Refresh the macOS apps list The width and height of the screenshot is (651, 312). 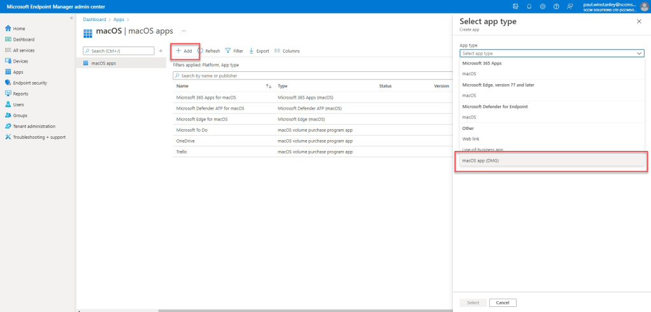coord(208,51)
